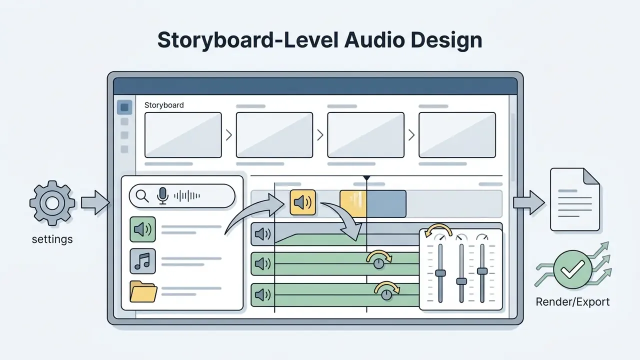Screen dimensions: 640x360
Task: Select the blue clip on the timeline
Action: pyautogui.click(x=386, y=204)
